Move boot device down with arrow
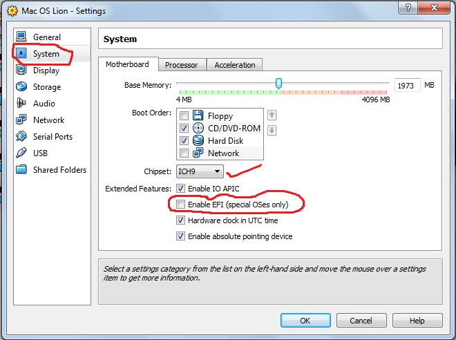456x340 pixels. (x=272, y=130)
